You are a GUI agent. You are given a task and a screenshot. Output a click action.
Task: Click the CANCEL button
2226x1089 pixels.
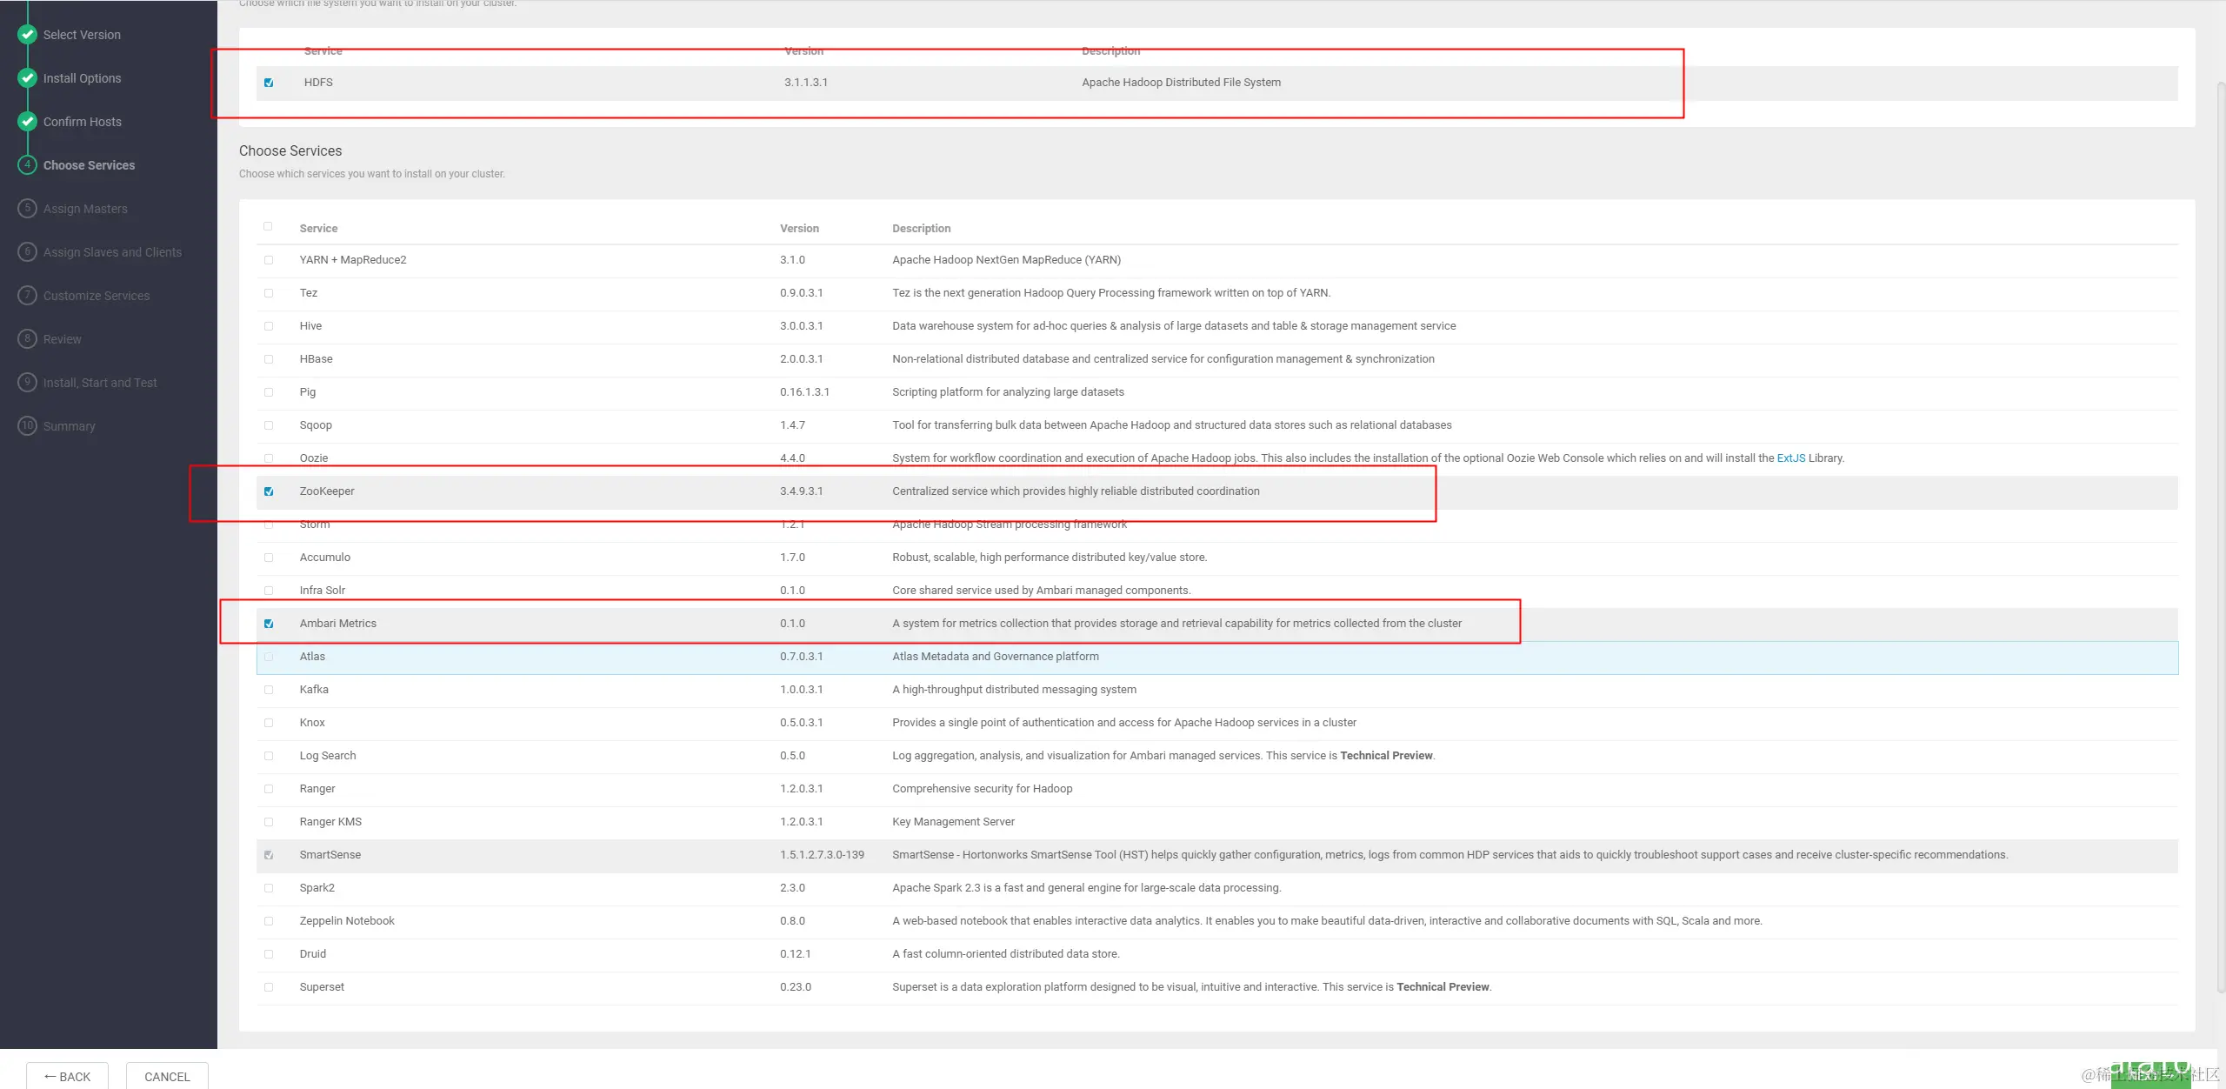point(167,1076)
